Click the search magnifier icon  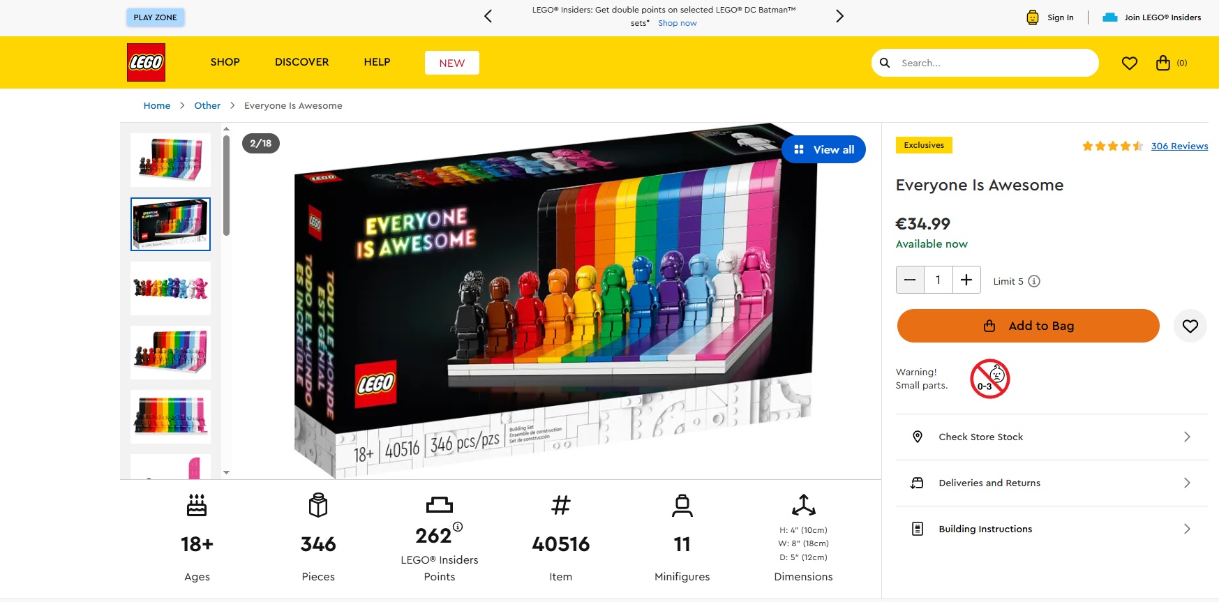885,63
